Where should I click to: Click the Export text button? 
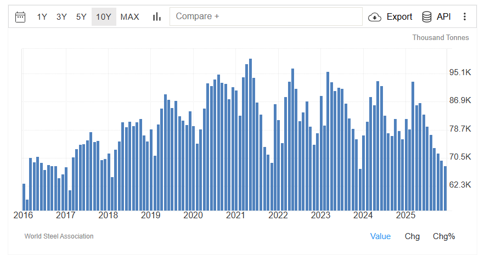pyautogui.click(x=399, y=16)
